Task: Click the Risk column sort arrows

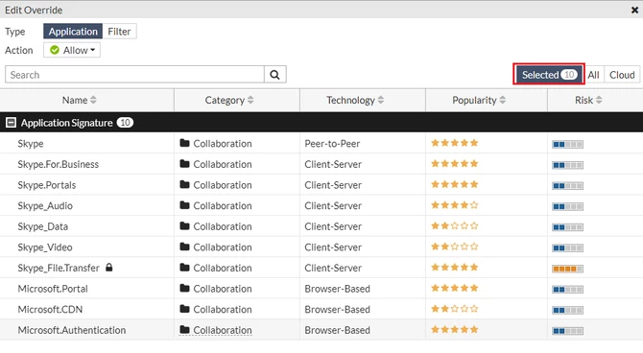Action: click(599, 100)
